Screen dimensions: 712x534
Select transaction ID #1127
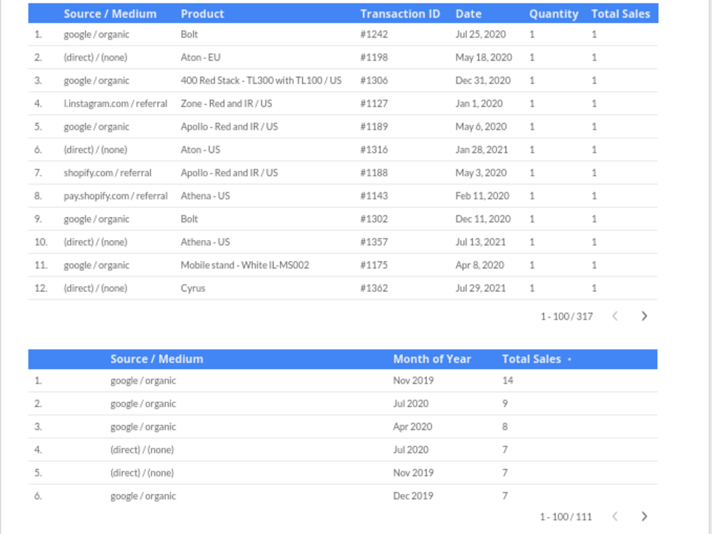pos(375,103)
